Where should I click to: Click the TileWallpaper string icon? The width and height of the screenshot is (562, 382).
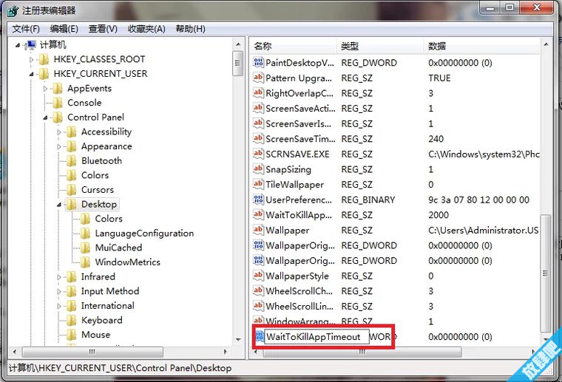pyautogui.click(x=258, y=185)
